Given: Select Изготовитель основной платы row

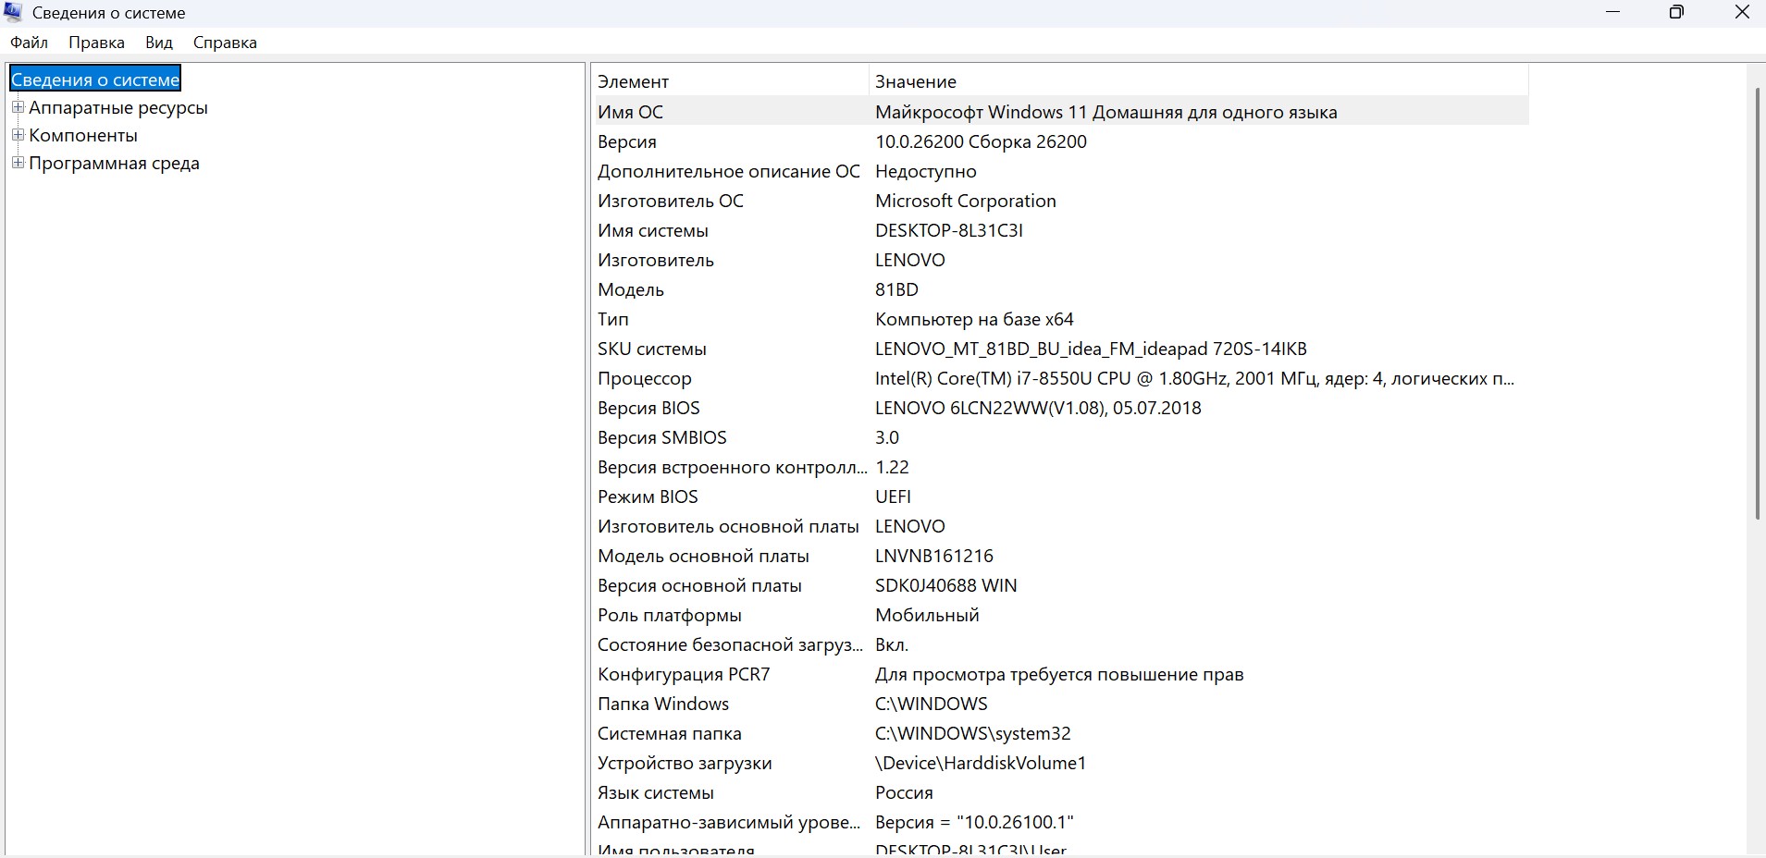Looking at the screenshot, I should 1061,526.
